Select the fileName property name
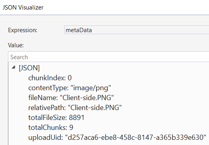 click(43, 98)
